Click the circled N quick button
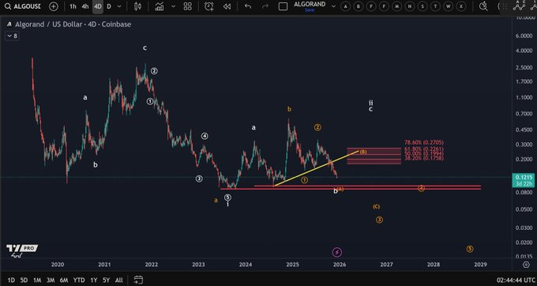This screenshot has height=286, width=537. pyautogui.click(x=410, y=6)
